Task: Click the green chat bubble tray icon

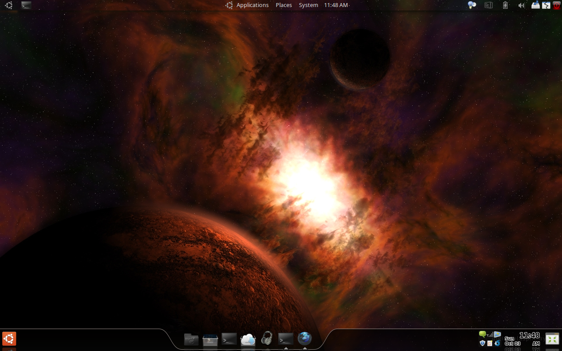Action: coord(483,334)
